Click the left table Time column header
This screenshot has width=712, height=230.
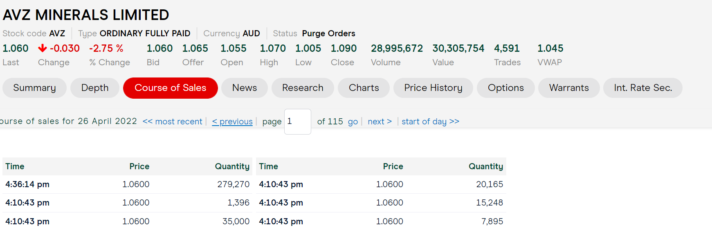[x=15, y=166]
